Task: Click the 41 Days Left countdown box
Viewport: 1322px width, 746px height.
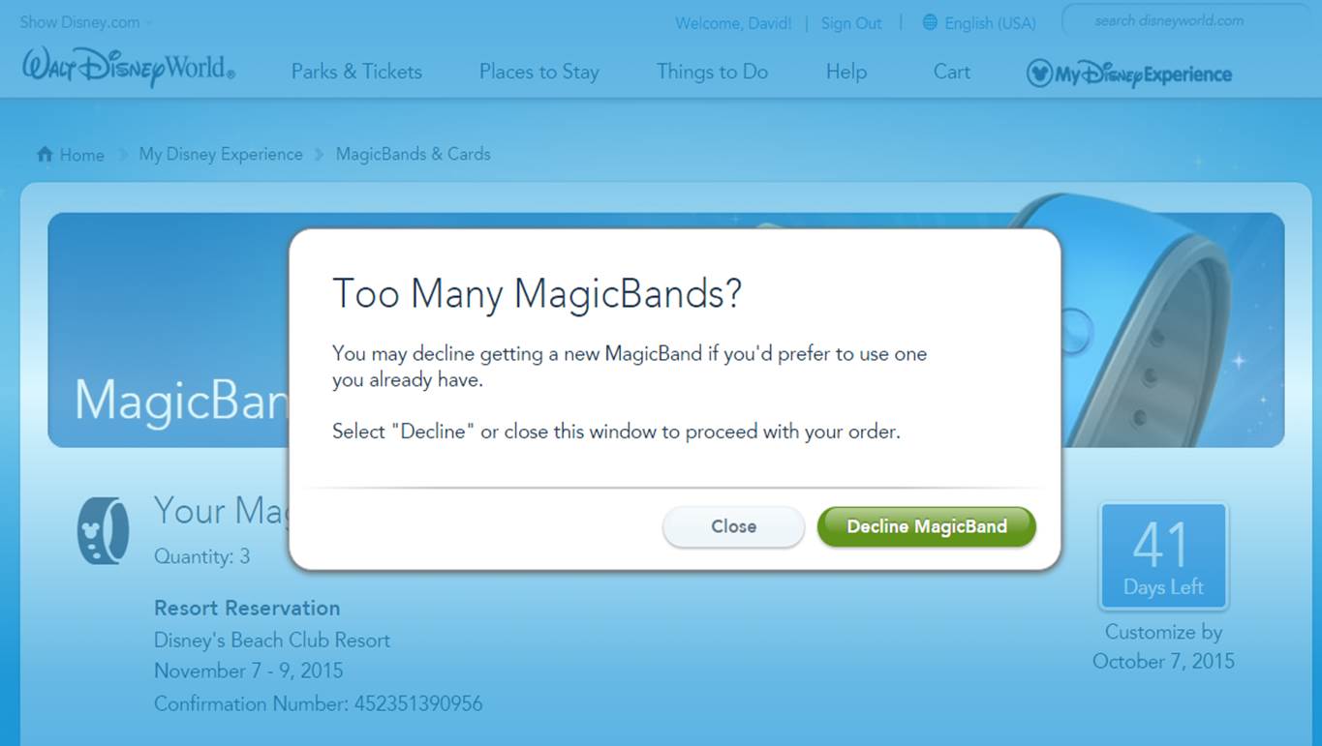Action: pyautogui.click(x=1163, y=556)
